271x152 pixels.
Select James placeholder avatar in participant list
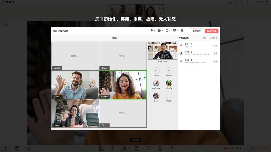pos(156,70)
